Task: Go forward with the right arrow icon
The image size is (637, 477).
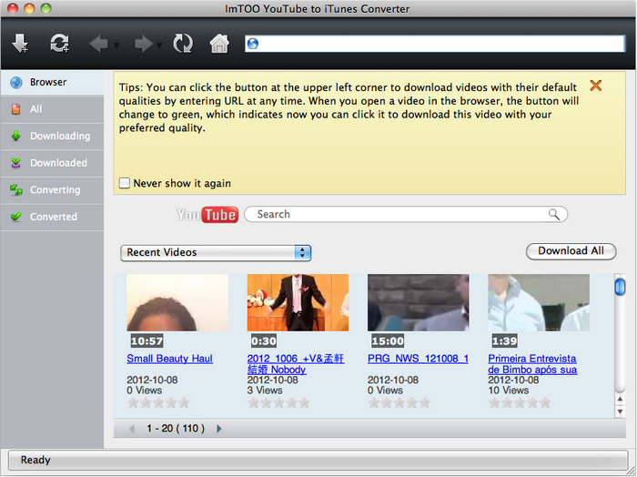Action: point(144,44)
